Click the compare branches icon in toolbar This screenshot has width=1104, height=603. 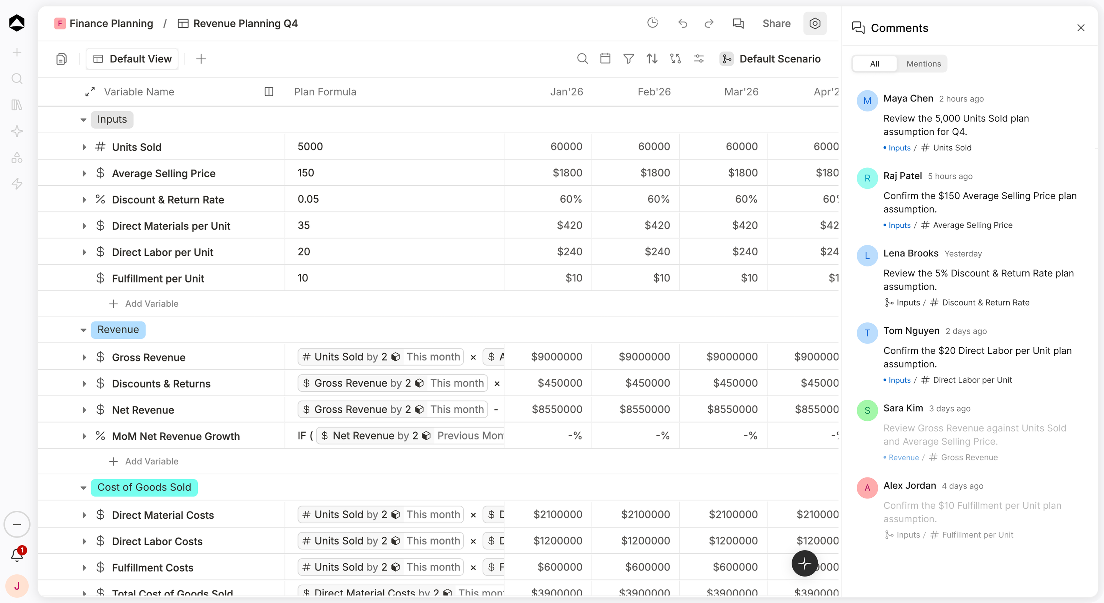tap(675, 59)
